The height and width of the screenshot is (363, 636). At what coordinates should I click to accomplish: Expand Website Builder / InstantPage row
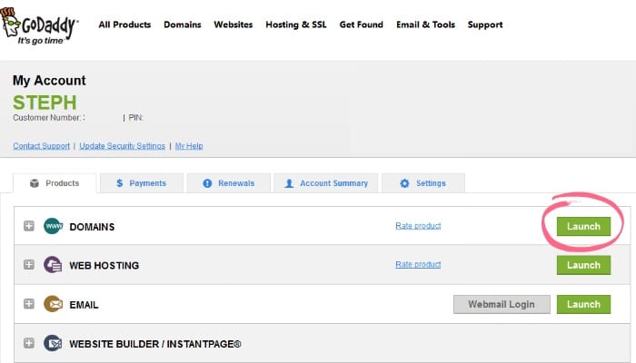click(29, 343)
